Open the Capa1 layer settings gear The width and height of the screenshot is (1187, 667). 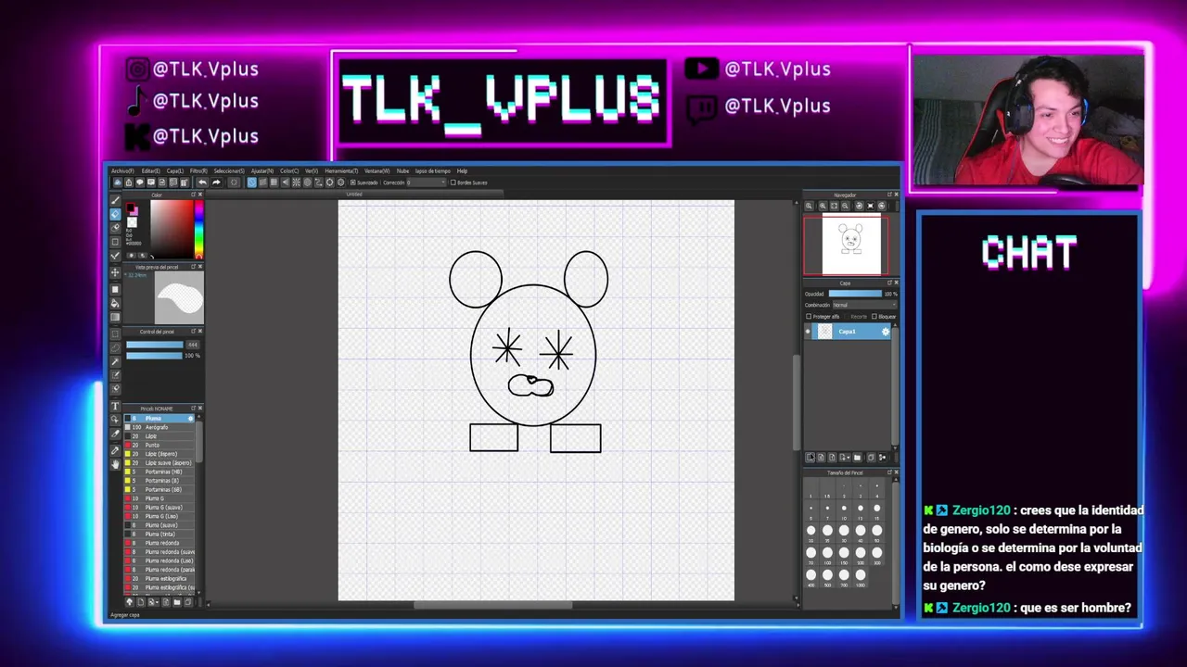pos(886,332)
